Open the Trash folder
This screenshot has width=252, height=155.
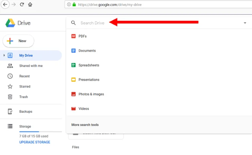tap(24, 97)
